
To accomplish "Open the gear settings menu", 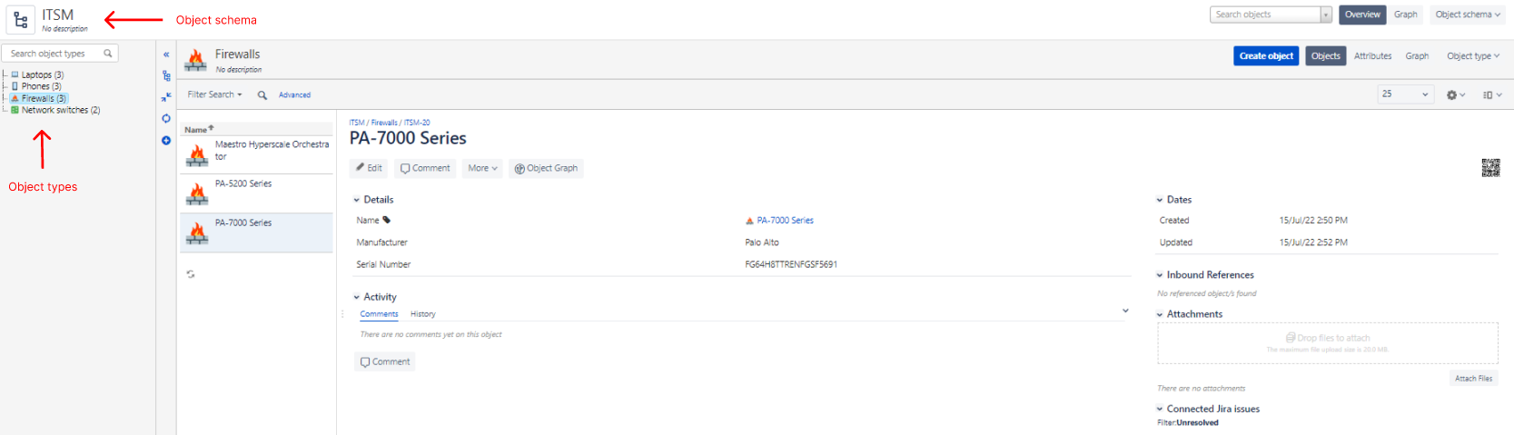I will [1455, 94].
